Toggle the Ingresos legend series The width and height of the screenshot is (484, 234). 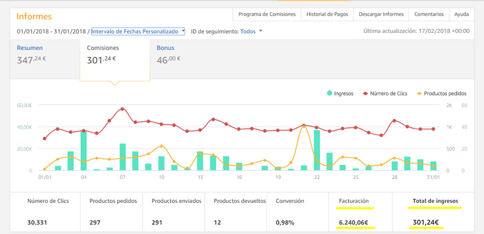click(340, 93)
